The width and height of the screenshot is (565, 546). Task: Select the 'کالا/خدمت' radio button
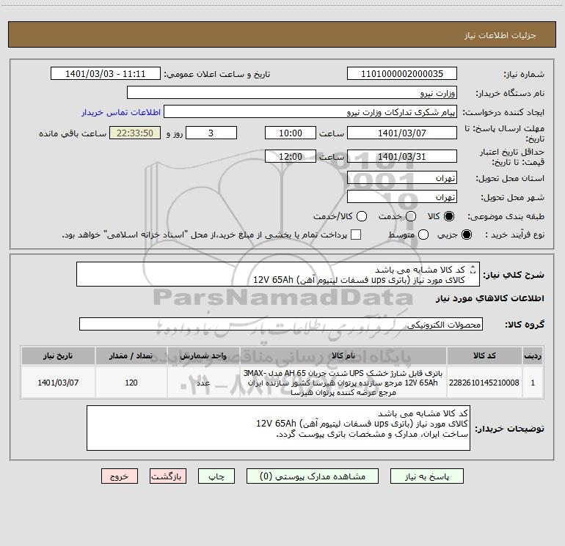(x=362, y=216)
